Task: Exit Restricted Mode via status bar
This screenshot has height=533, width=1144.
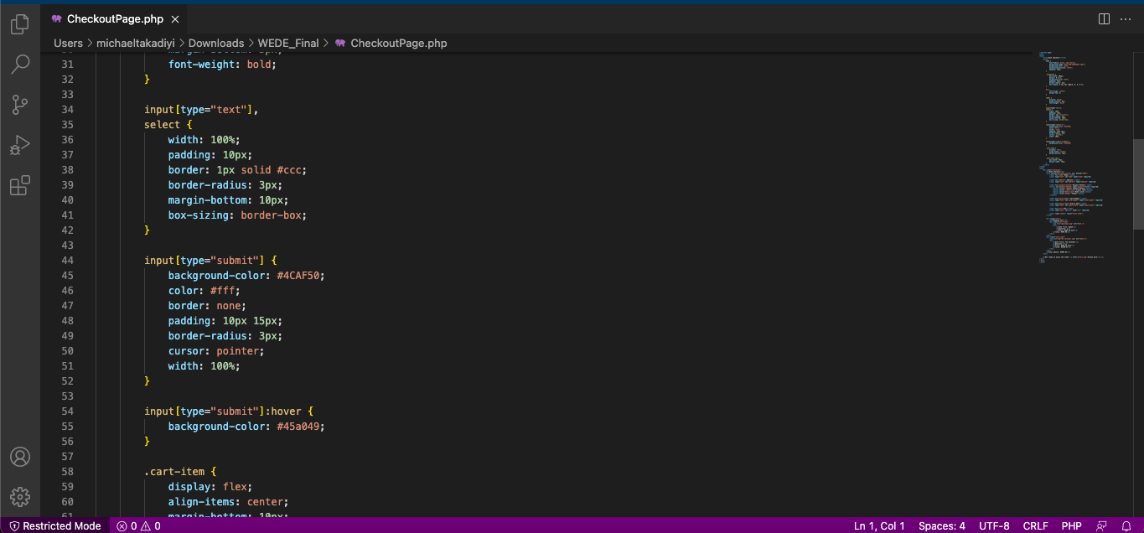Action: pyautogui.click(x=54, y=525)
